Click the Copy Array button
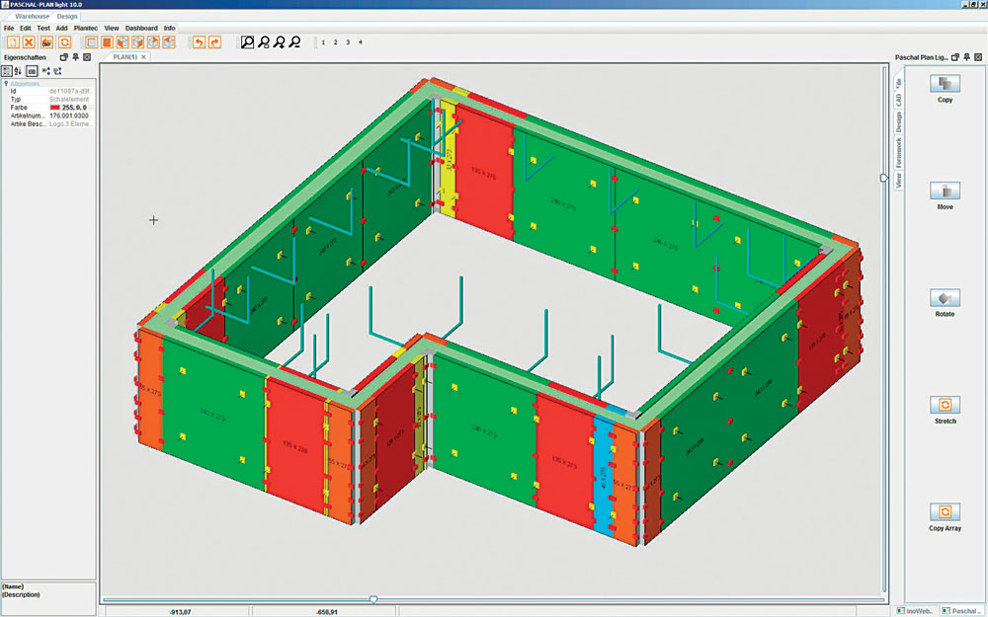The image size is (988, 617). pos(946,512)
